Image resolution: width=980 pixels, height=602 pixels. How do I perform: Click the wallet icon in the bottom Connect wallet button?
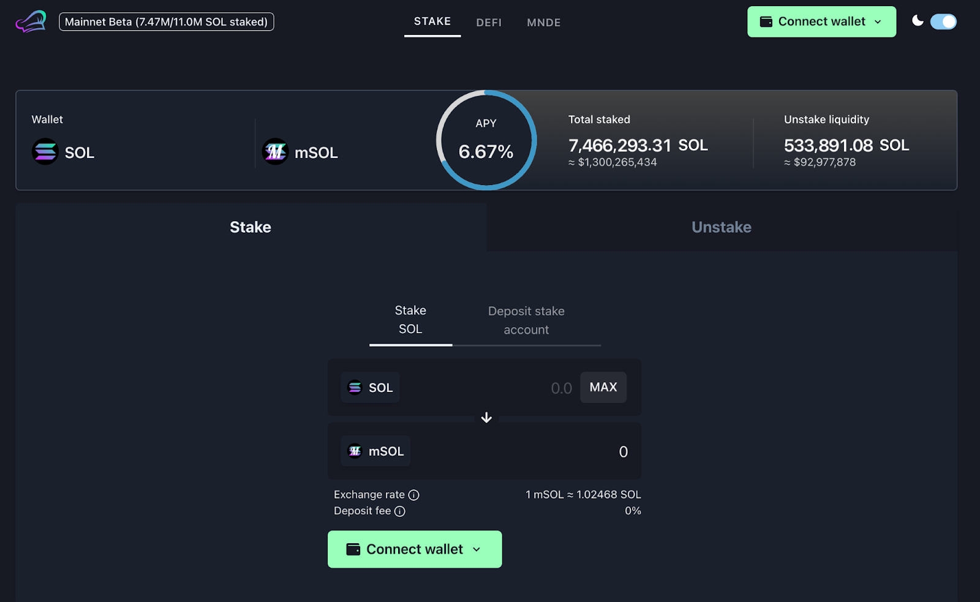pos(353,549)
